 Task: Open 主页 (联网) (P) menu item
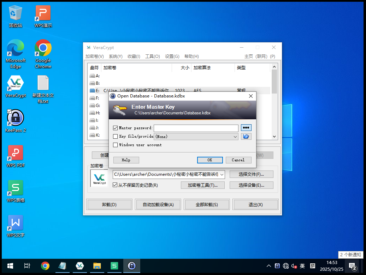pos(260,56)
